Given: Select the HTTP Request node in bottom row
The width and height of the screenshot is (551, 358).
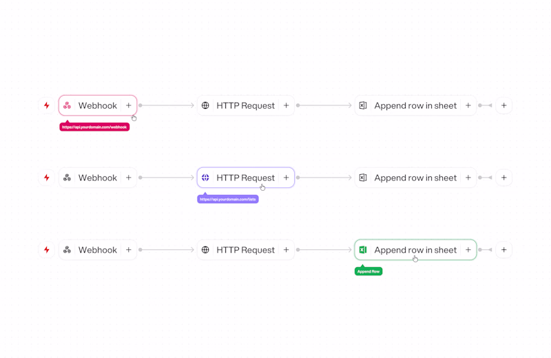Looking at the screenshot, I should click(245, 250).
